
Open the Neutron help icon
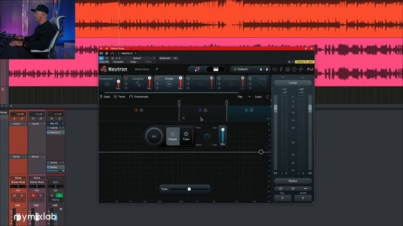(294, 70)
